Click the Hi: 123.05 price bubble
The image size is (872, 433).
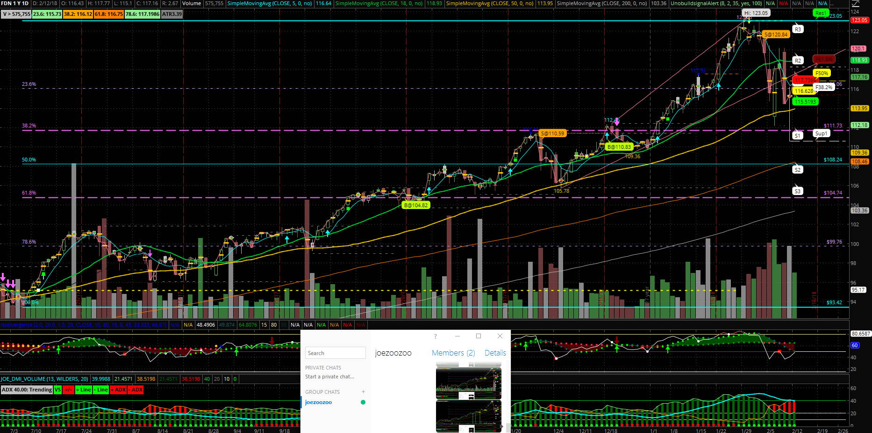(x=756, y=13)
